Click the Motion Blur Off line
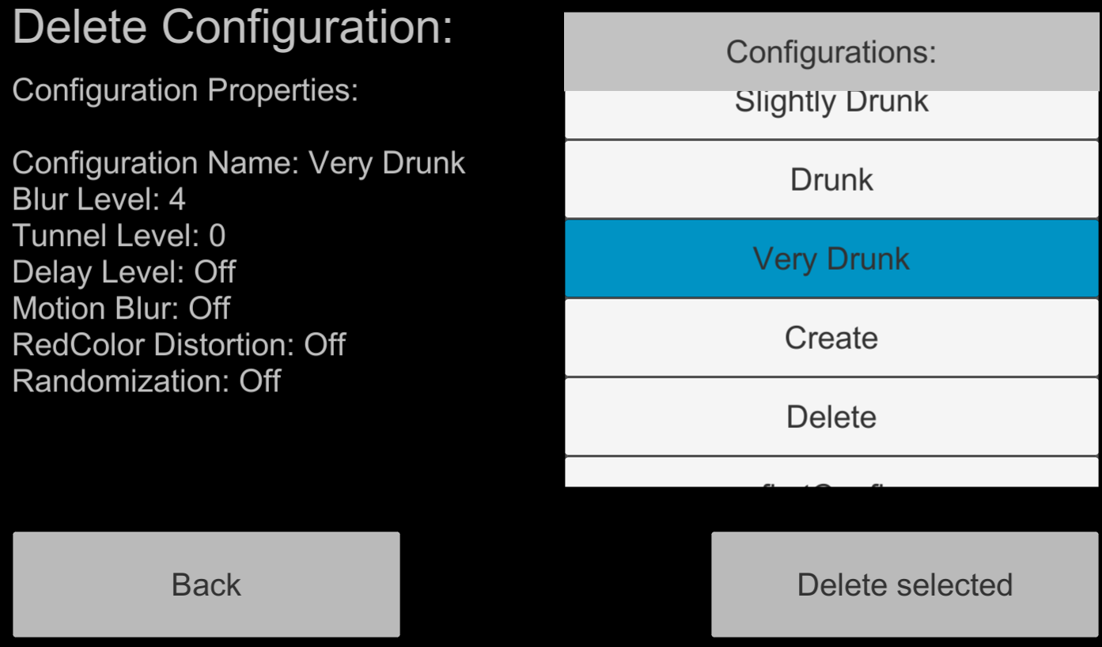This screenshot has width=1102, height=647. point(121,308)
